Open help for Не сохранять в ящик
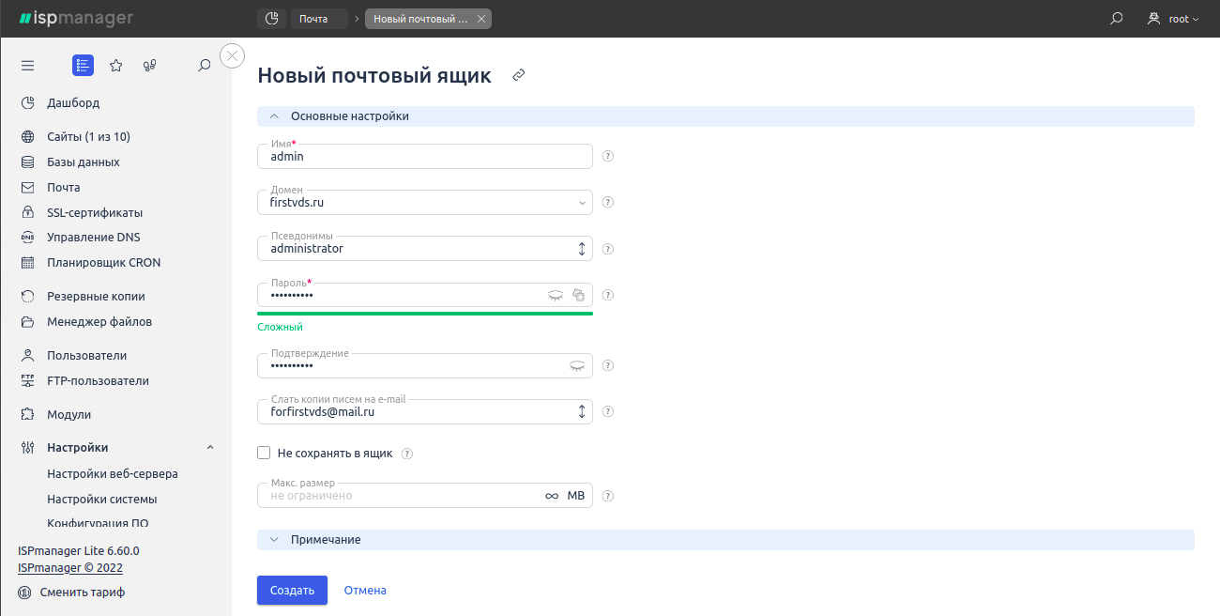 coord(407,454)
